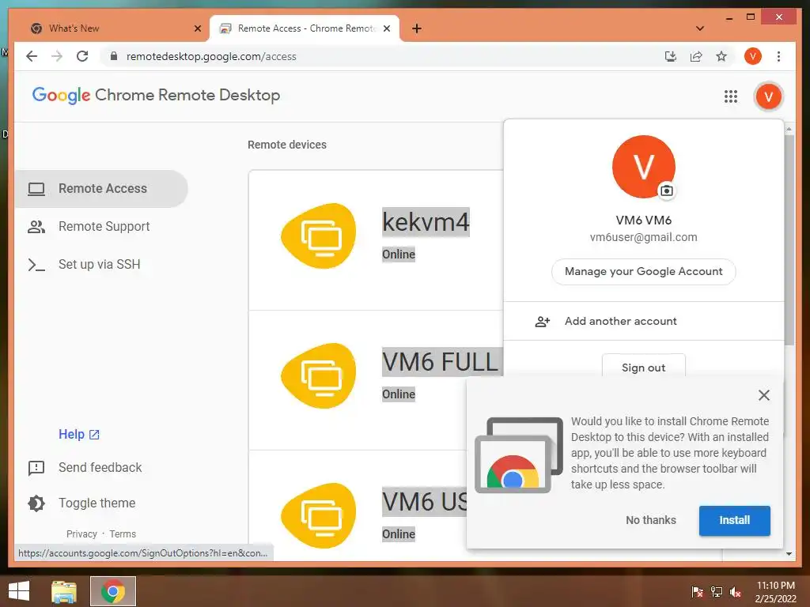Open Set up via SSH
The image size is (810, 607).
tap(101, 264)
